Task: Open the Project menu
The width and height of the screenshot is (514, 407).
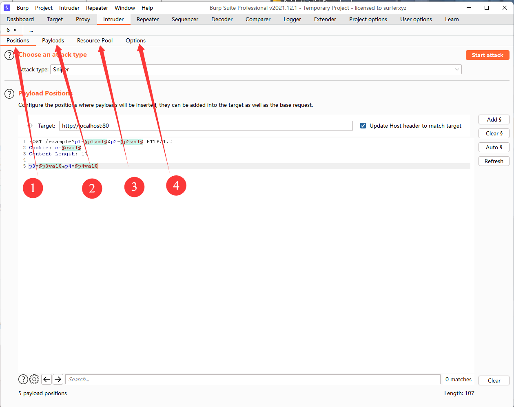Action: pos(44,8)
